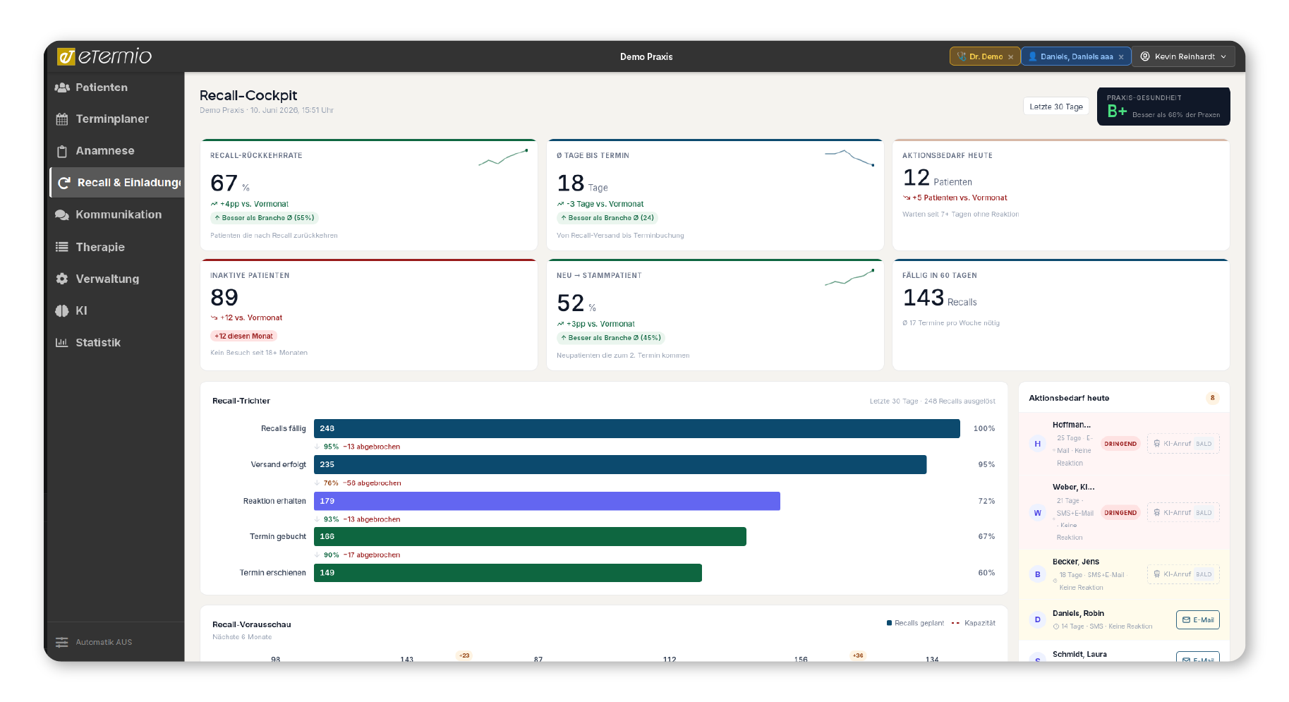The height and width of the screenshot is (702, 1289).
Task: Click the Kommunikation chat bubbles icon
Action: [62, 214]
